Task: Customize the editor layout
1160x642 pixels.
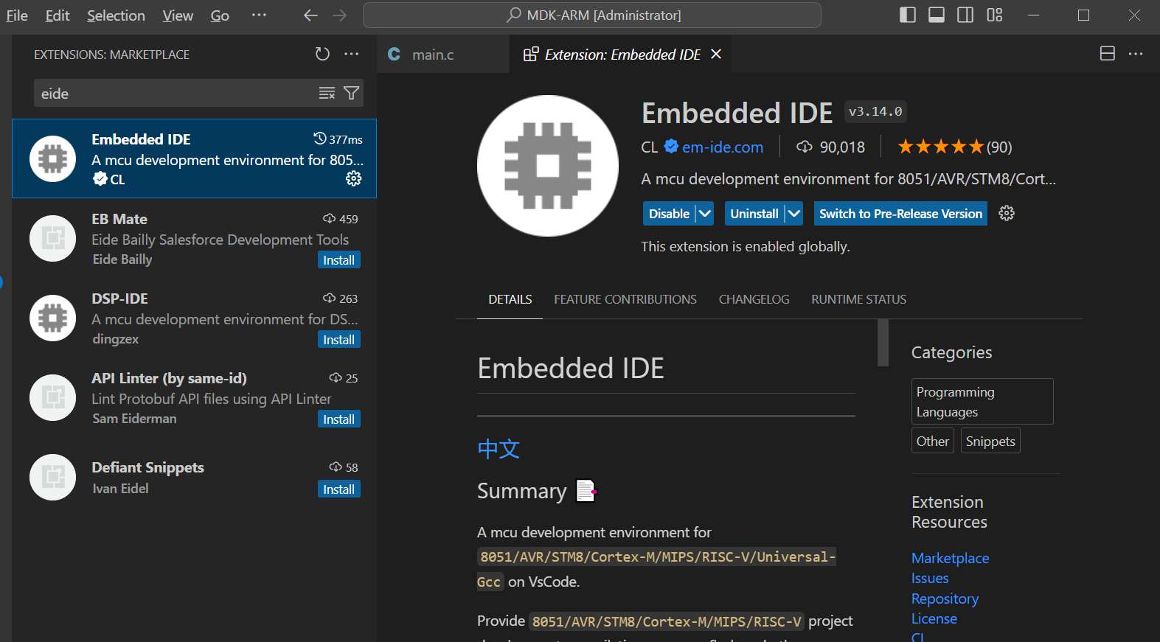Action: tap(995, 15)
